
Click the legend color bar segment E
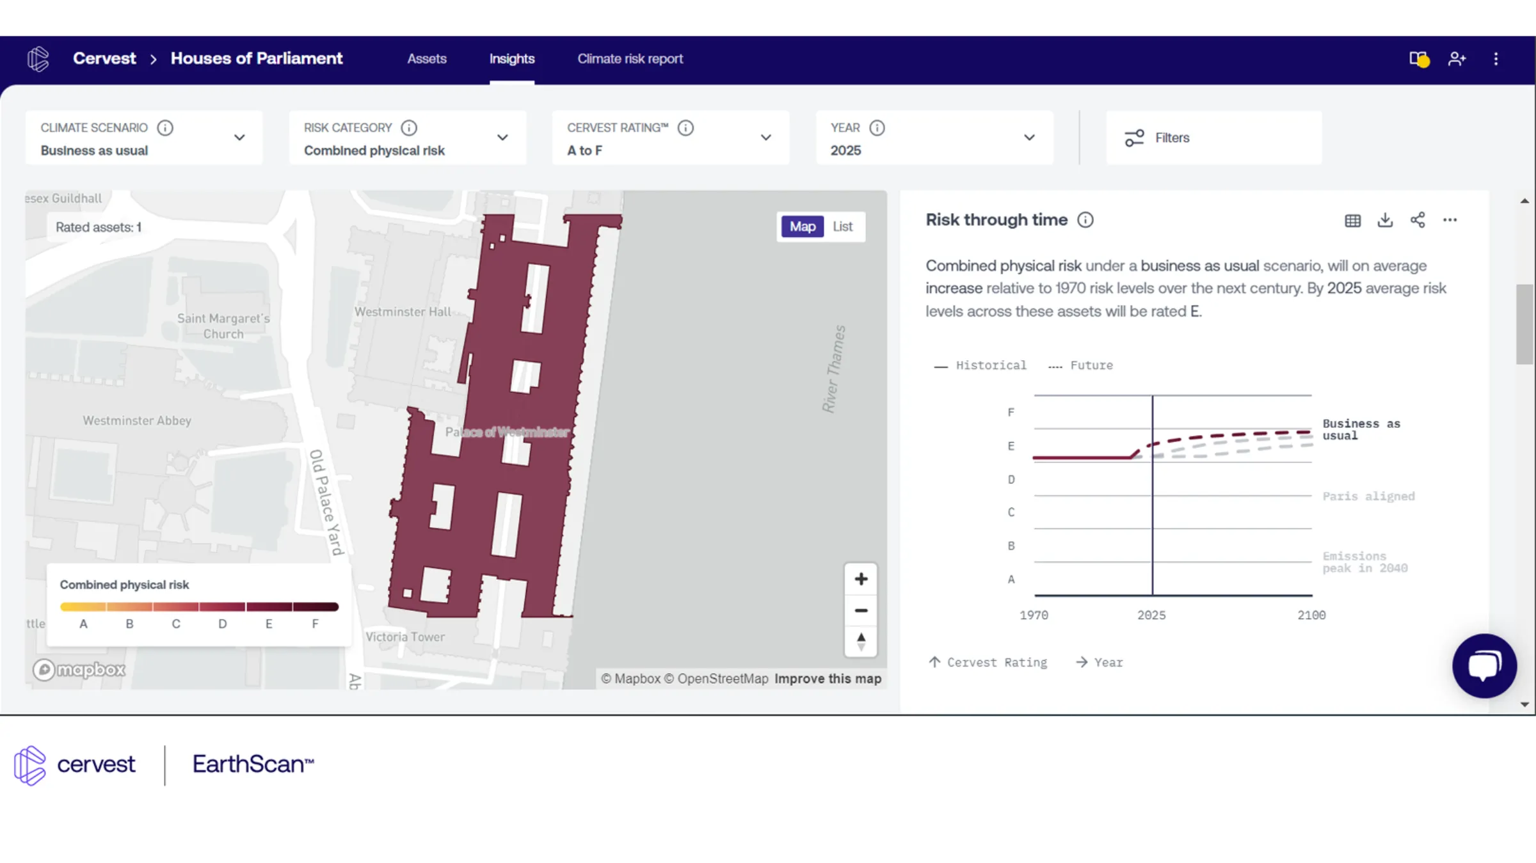[x=269, y=606]
